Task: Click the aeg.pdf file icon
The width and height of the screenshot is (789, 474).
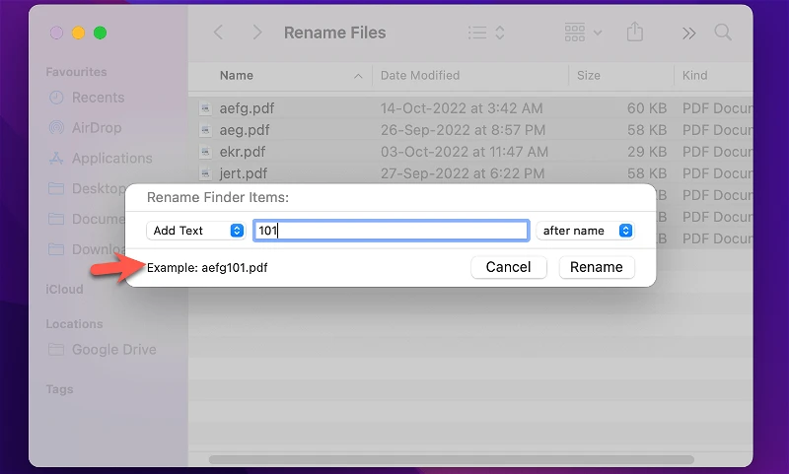Action: click(x=205, y=130)
